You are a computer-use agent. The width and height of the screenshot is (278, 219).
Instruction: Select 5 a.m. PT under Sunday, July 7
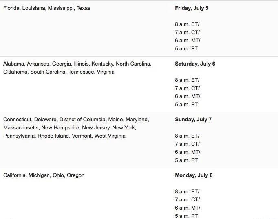click(187, 160)
